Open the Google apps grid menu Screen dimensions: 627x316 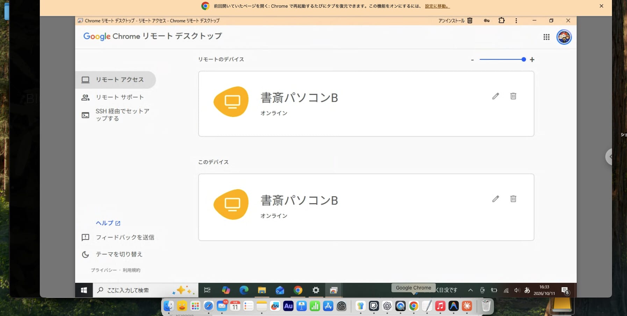coord(546,37)
